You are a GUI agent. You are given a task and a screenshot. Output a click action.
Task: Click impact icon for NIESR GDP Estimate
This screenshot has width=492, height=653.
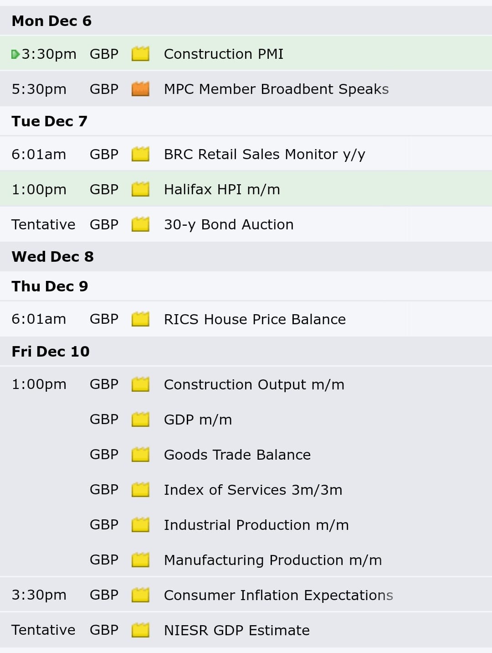140,630
